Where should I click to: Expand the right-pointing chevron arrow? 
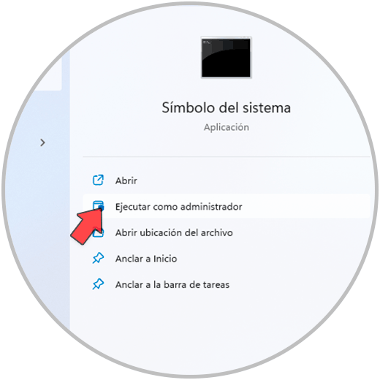(x=42, y=142)
